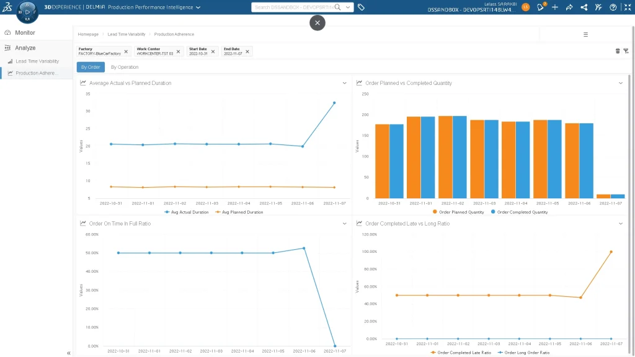Viewport: 635px width, 357px height.
Task: Open the 3DEXPERIENCE compass
Action: point(27,11)
